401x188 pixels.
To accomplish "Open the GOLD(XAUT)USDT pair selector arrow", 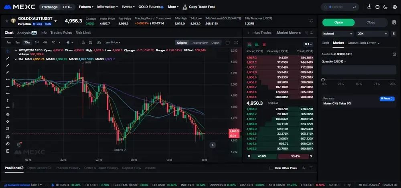I will [55, 21].
